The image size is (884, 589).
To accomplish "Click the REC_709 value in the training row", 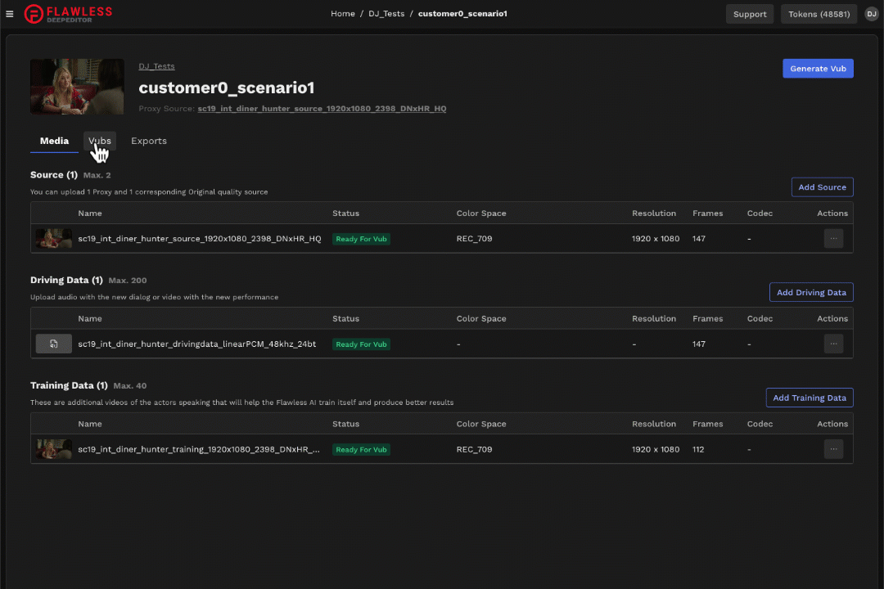I will [x=474, y=449].
